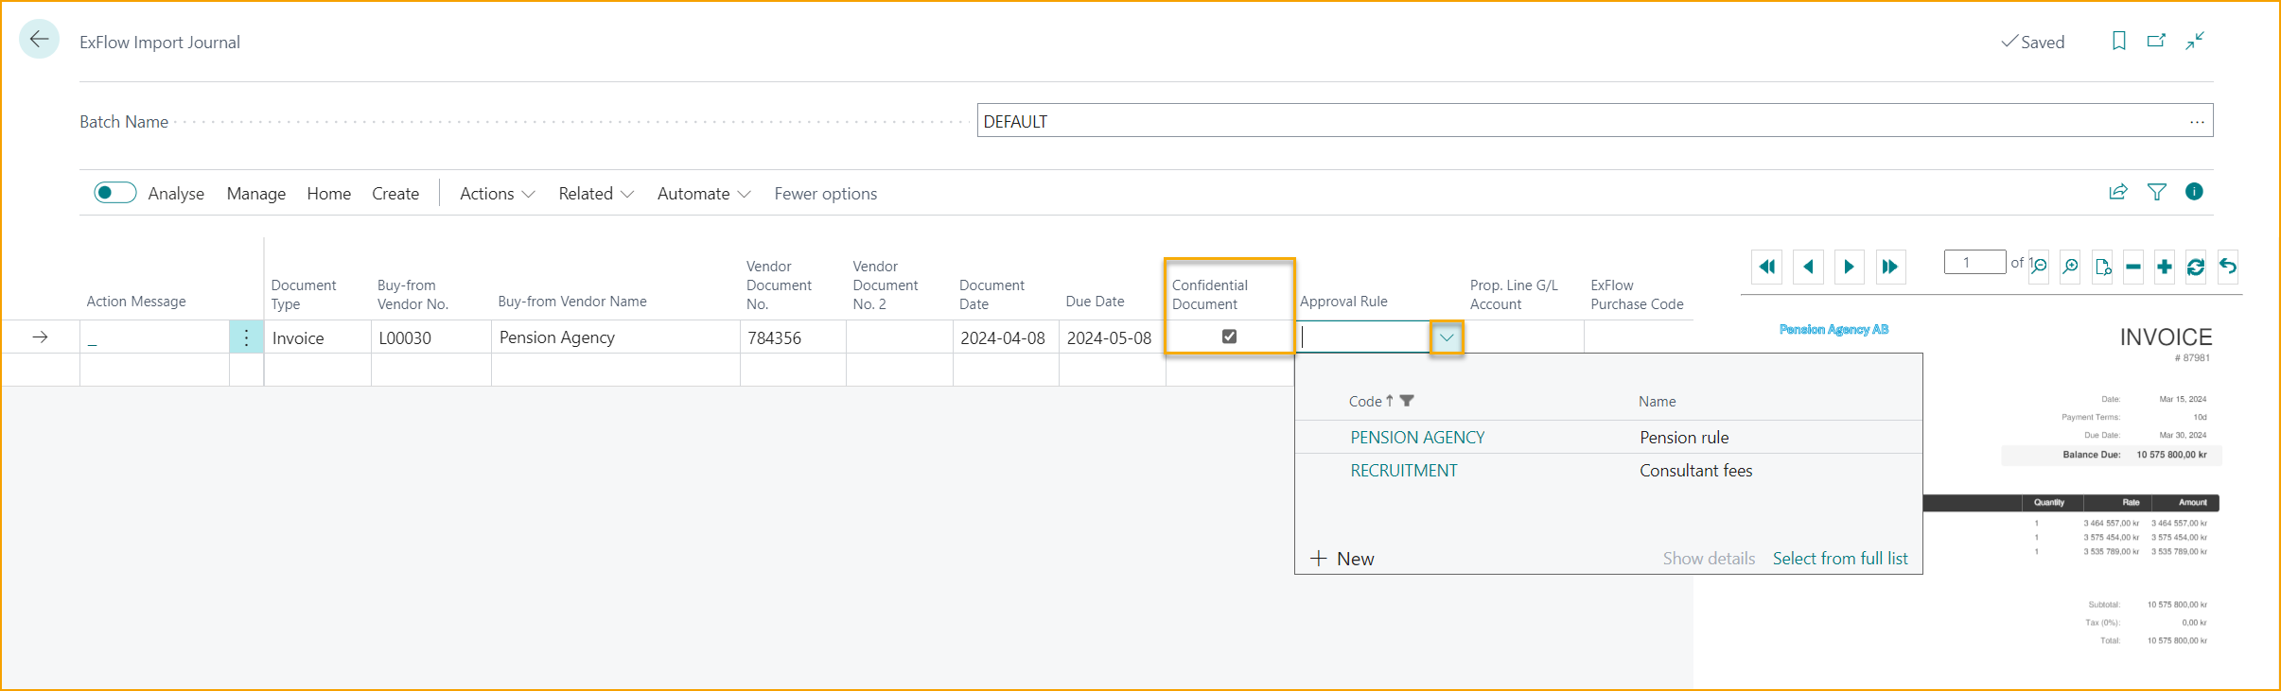Jump to first page in PDF viewer
This screenshot has height=691, width=2281.
[x=1766, y=267]
